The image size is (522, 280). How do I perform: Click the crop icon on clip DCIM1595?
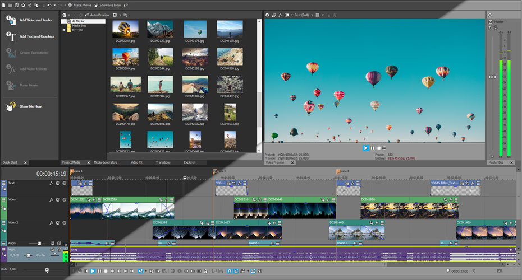click(x=202, y=222)
